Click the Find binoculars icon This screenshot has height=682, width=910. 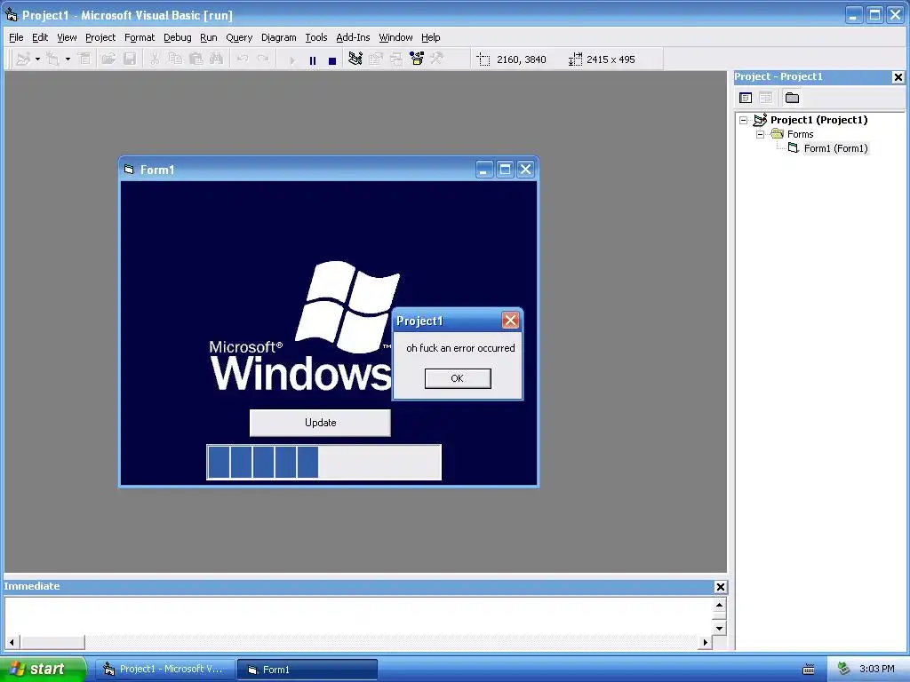217,59
